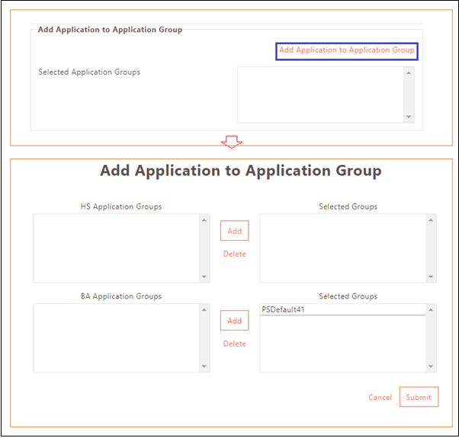Click Add button beside BA Application Groups

click(234, 321)
